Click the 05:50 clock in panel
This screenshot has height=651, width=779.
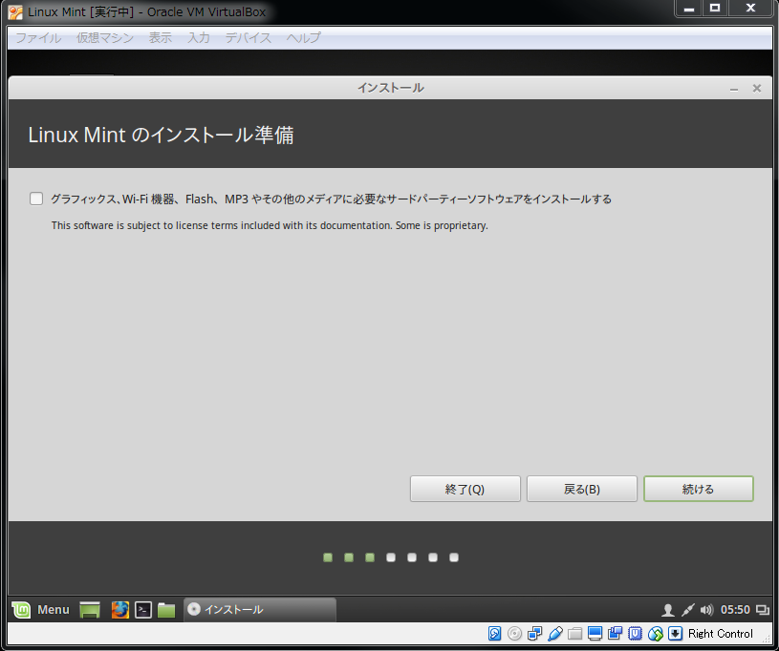[735, 610]
